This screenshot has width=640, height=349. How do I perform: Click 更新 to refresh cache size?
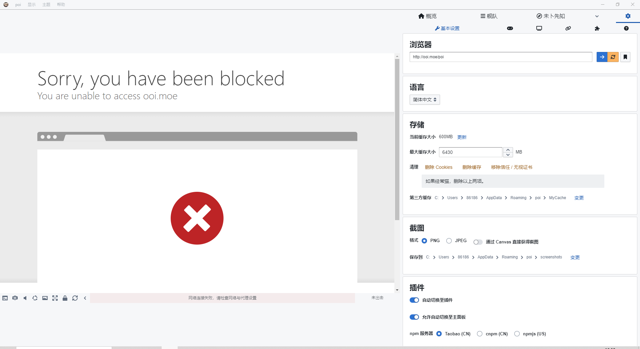(x=462, y=137)
